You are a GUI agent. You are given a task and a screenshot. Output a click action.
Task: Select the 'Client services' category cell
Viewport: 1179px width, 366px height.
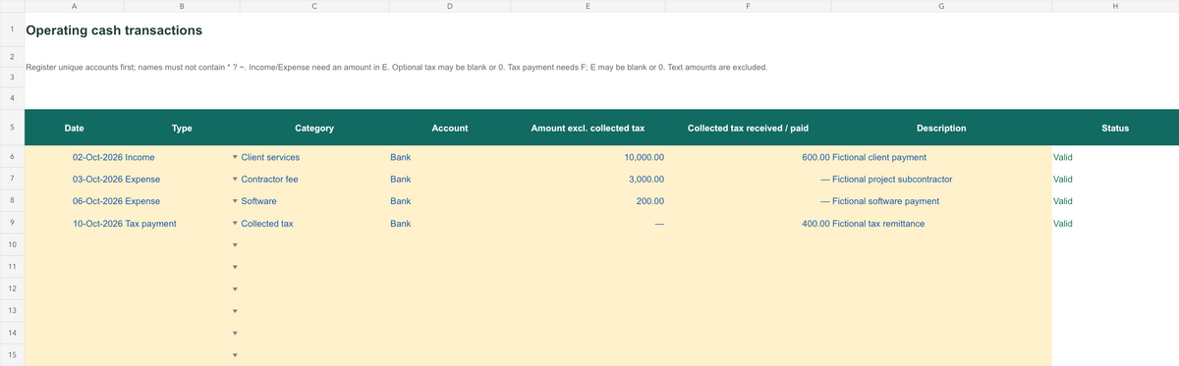(313, 157)
